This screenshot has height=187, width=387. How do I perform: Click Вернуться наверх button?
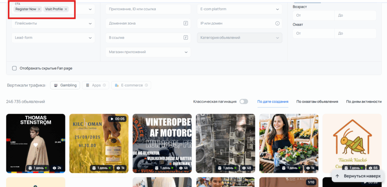[x=358, y=176]
